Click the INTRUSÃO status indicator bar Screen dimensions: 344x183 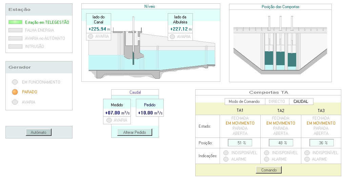(x=15, y=47)
